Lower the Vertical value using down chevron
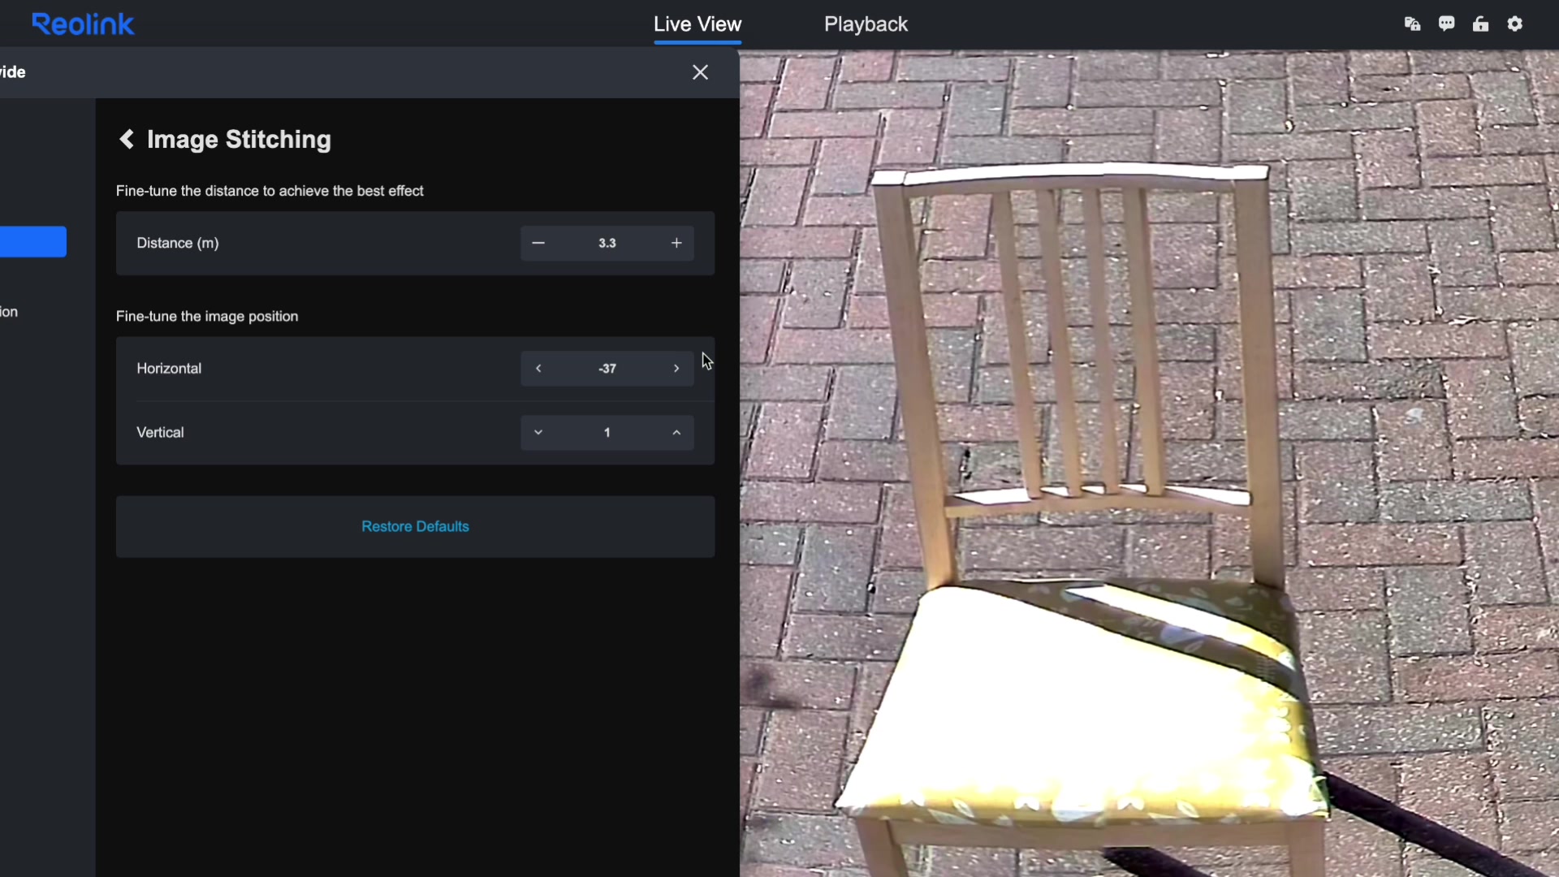 point(538,432)
